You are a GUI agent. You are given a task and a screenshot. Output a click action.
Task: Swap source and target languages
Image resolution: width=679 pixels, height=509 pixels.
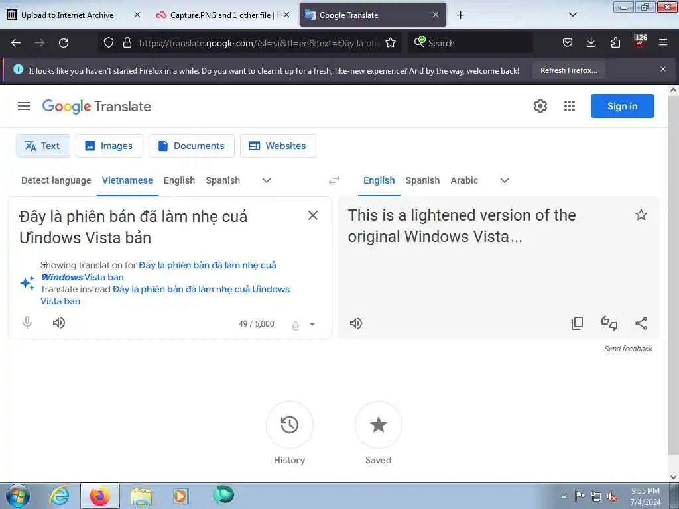click(334, 180)
